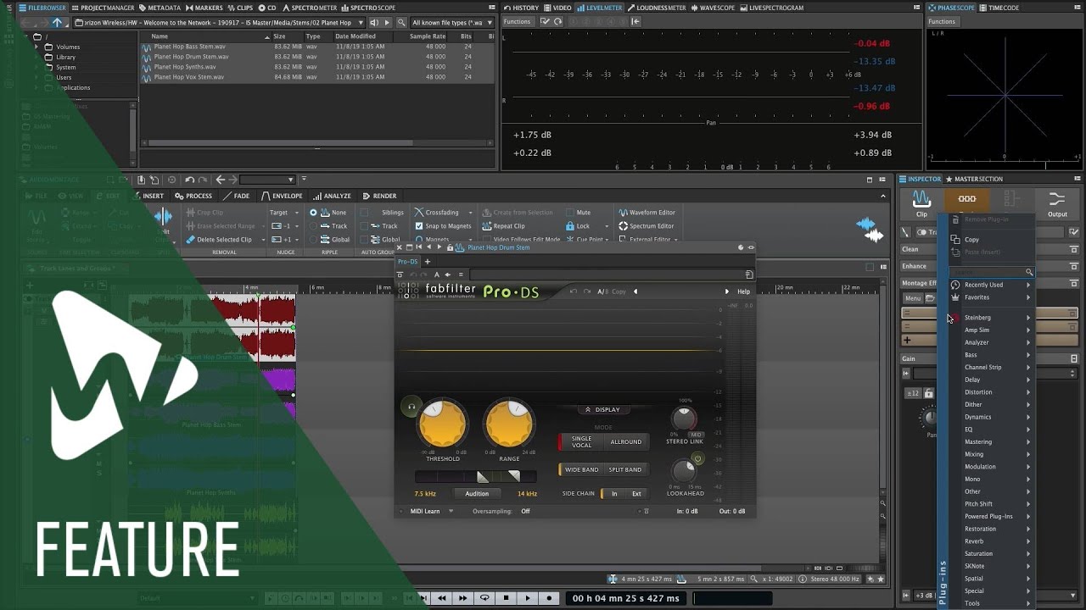Click the Stop transport button

pyautogui.click(x=507, y=598)
